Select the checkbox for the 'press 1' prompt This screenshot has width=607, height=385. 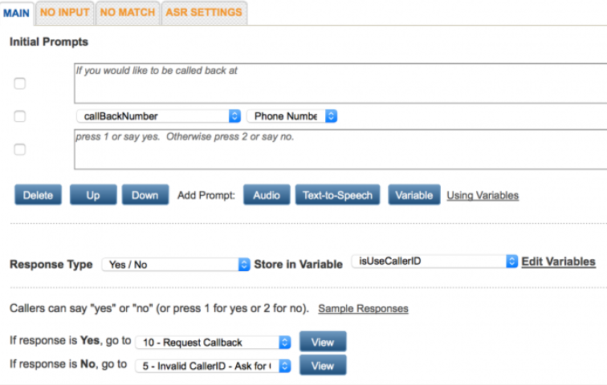tap(20, 149)
